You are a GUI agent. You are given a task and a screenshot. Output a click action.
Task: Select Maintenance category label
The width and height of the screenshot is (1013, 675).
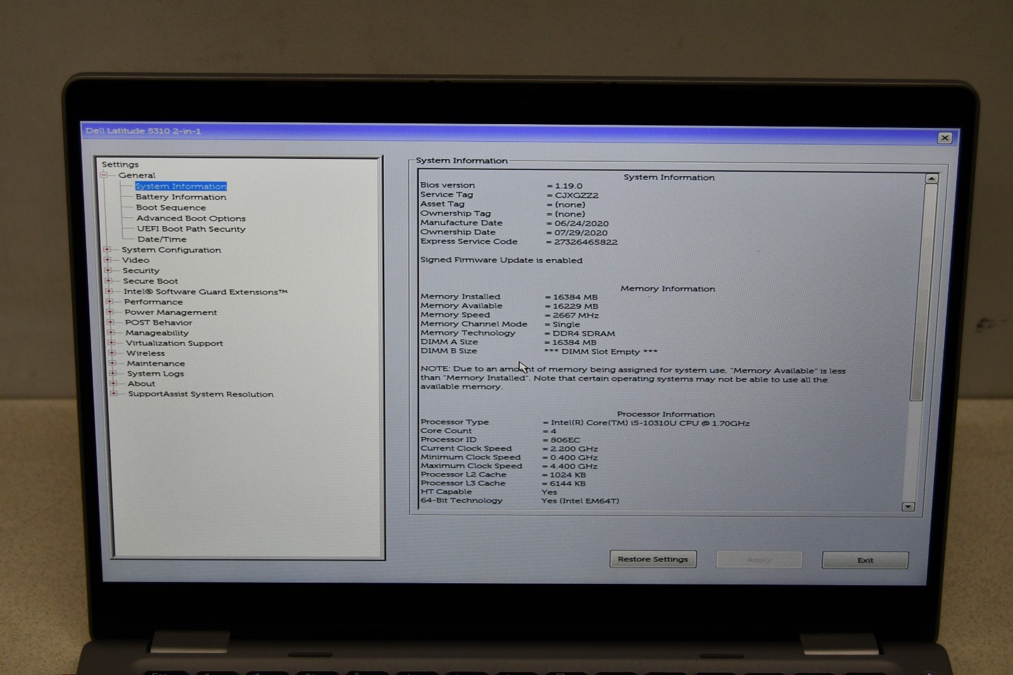pyautogui.click(x=156, y=363)
